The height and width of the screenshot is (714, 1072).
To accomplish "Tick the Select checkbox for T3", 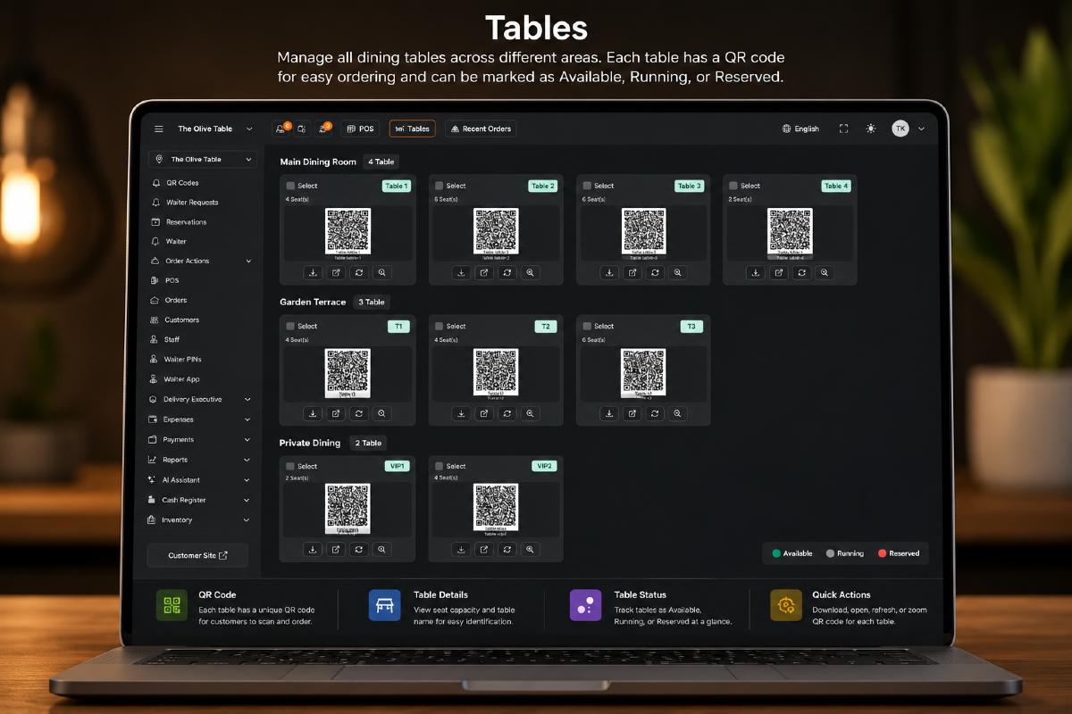I will pos(587,326).
